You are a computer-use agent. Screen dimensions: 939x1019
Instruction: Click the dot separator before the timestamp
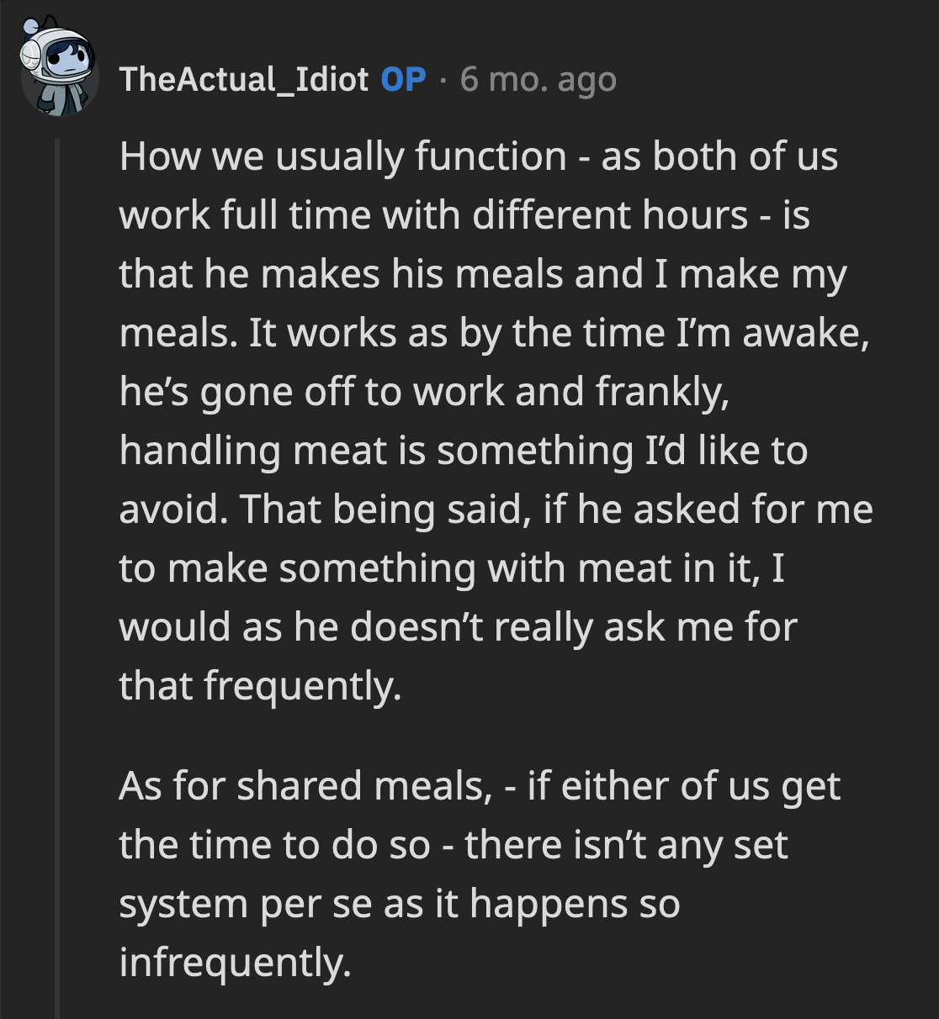point(443,80)
